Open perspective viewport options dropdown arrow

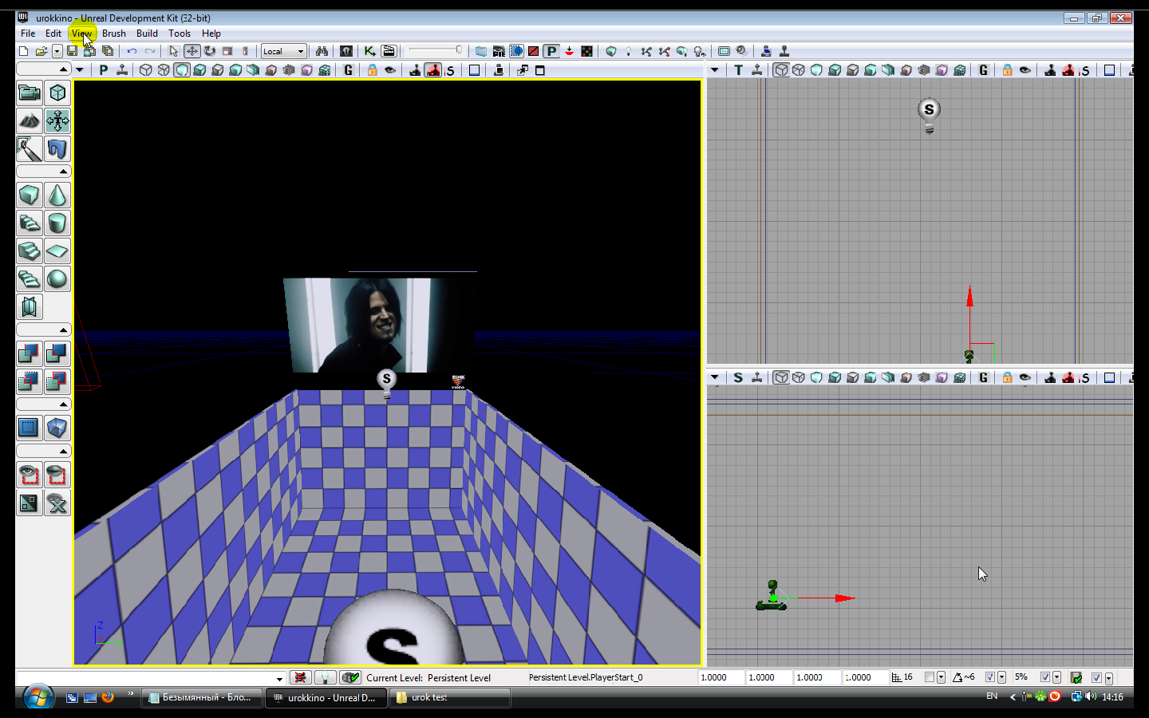point(79,70)
